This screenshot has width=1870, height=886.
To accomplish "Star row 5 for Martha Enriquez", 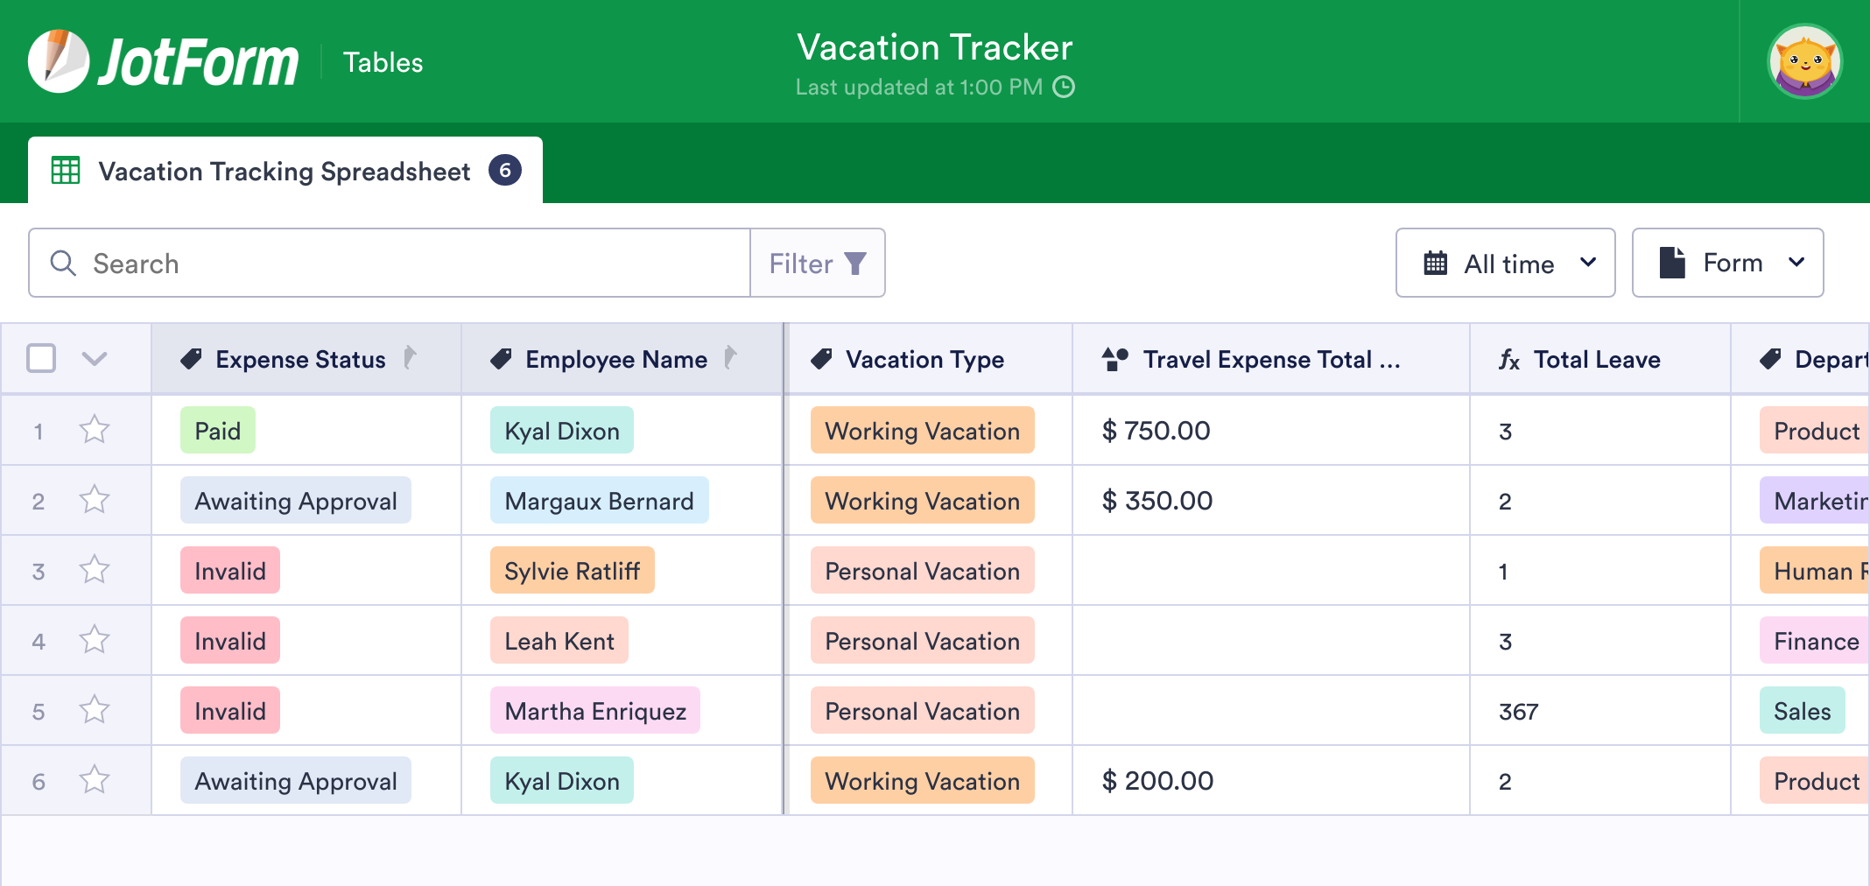I will pyautogui.click(x=95, y=709).
